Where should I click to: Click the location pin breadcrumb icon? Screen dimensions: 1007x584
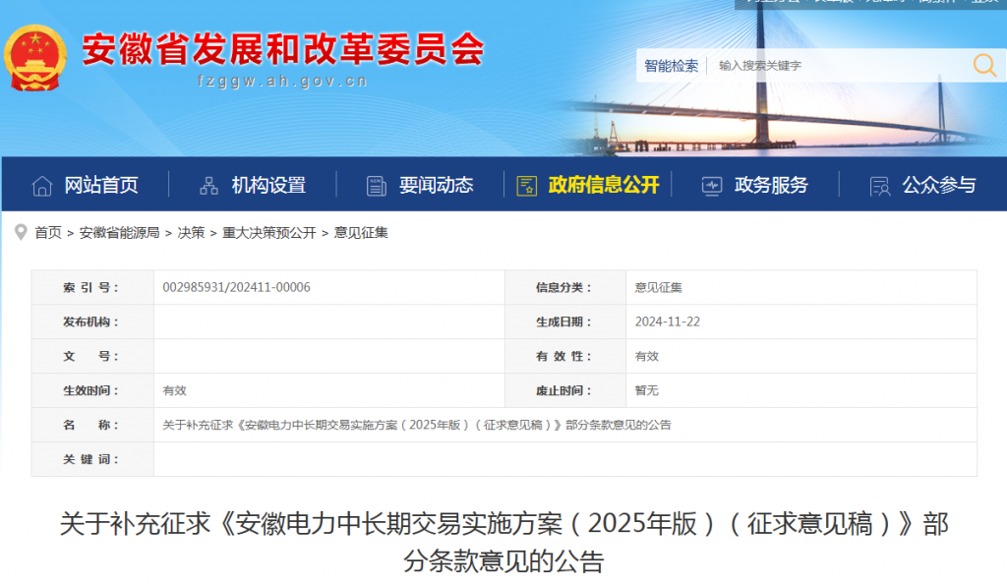pyautogui.click(x=21, y=232)
